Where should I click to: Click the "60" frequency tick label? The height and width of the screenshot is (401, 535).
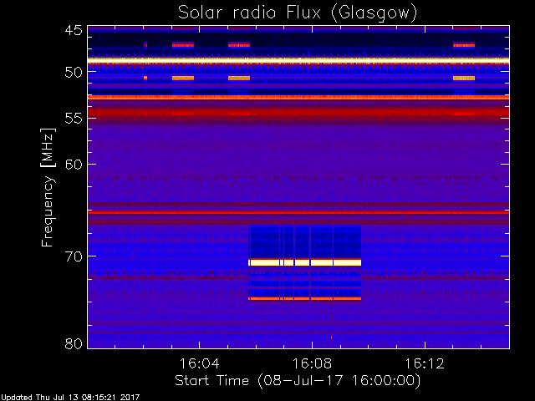[x=74, y=165]
